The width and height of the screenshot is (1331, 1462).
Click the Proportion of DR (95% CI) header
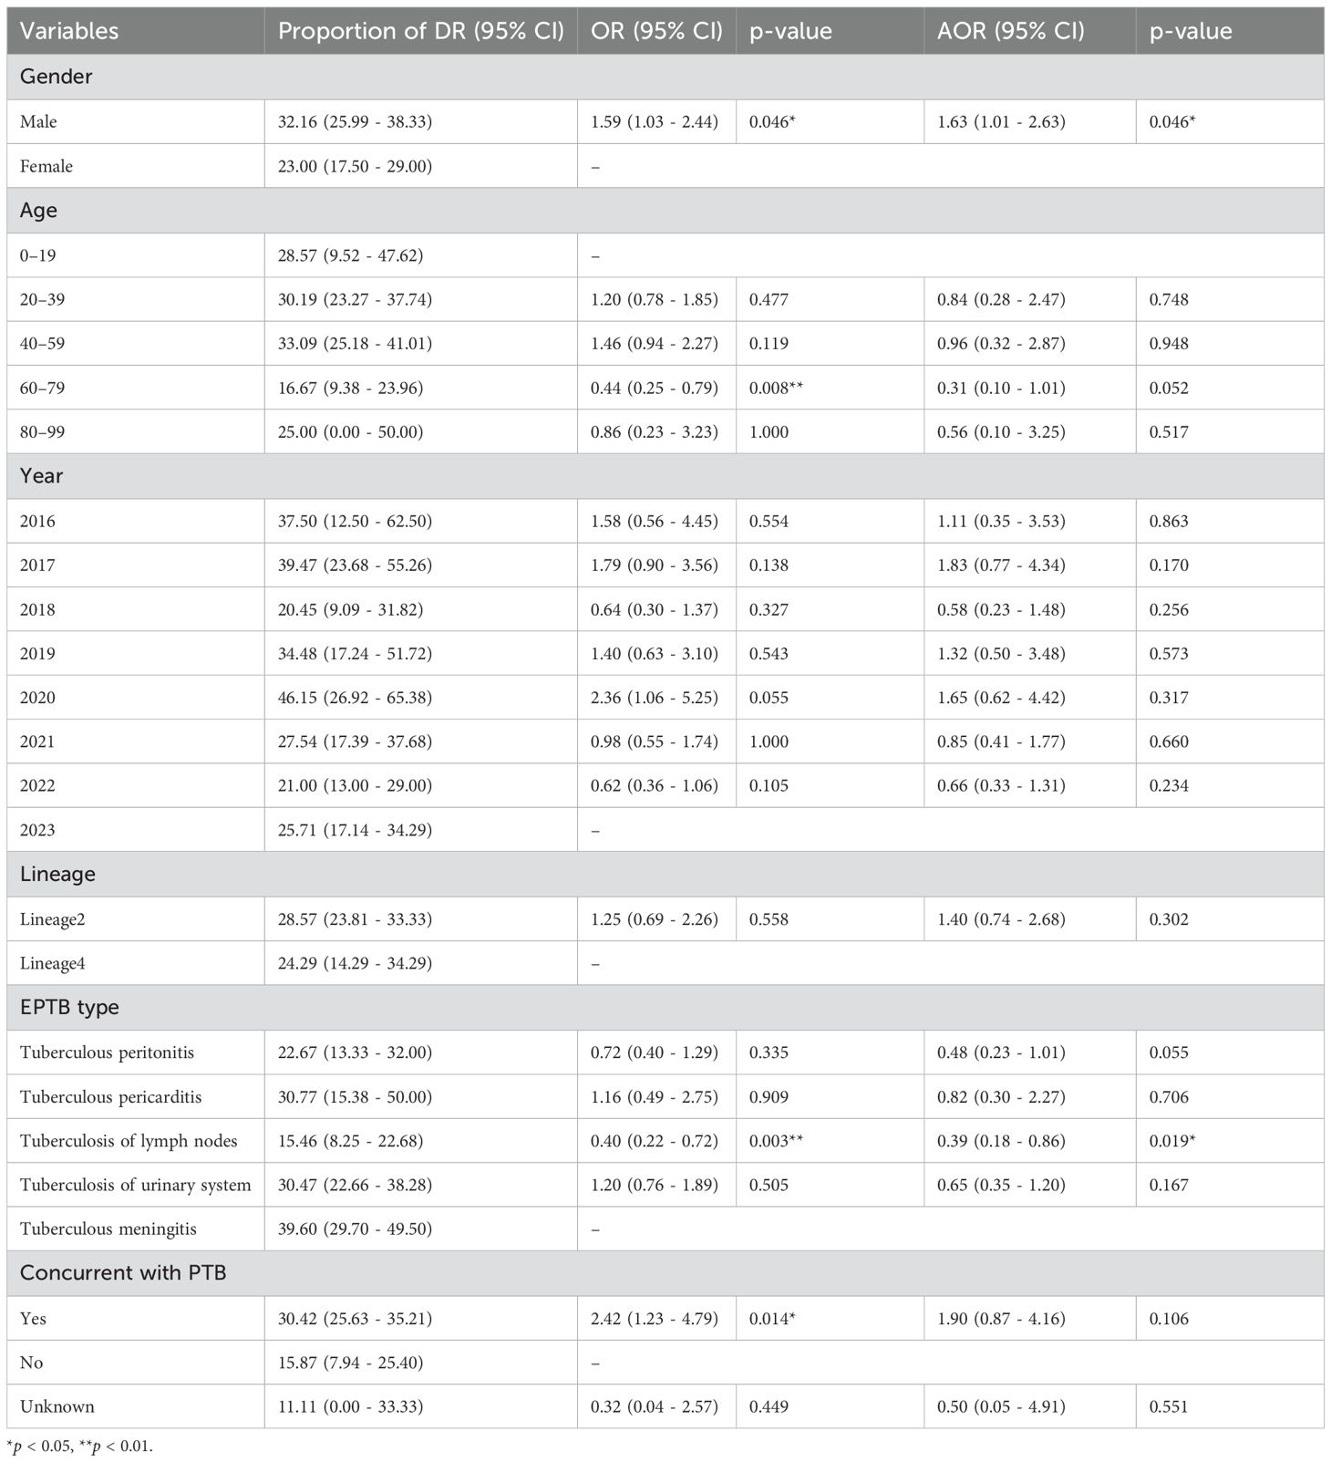click(421, 31)
